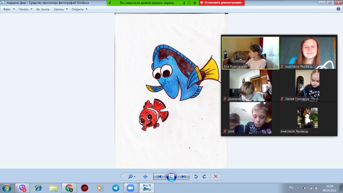Open the network signal tray icon
This screenshot has height=193, width=343.
click(x=310, y=188)
